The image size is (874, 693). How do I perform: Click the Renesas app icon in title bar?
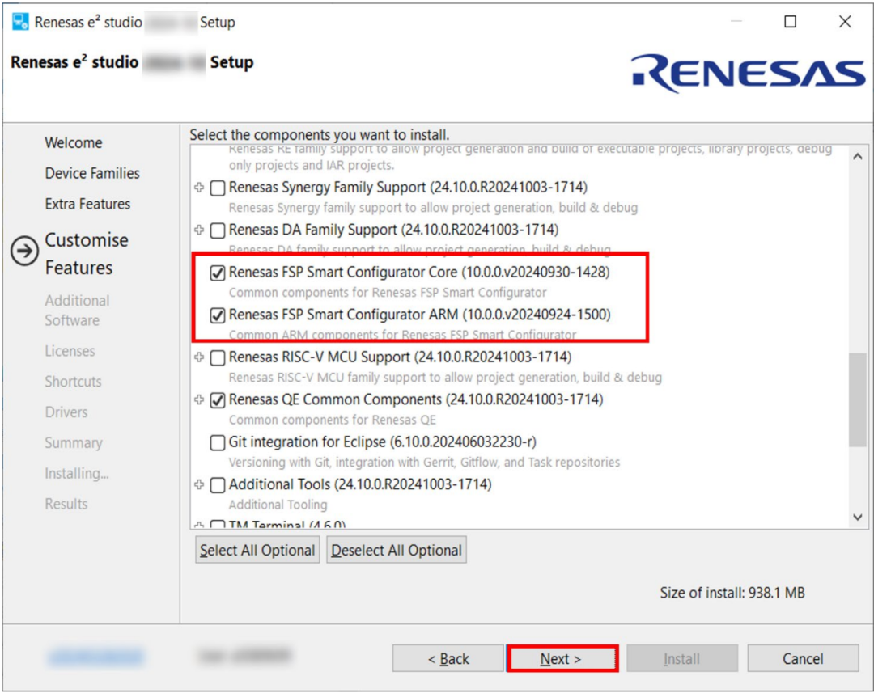[x=20, y=22]
